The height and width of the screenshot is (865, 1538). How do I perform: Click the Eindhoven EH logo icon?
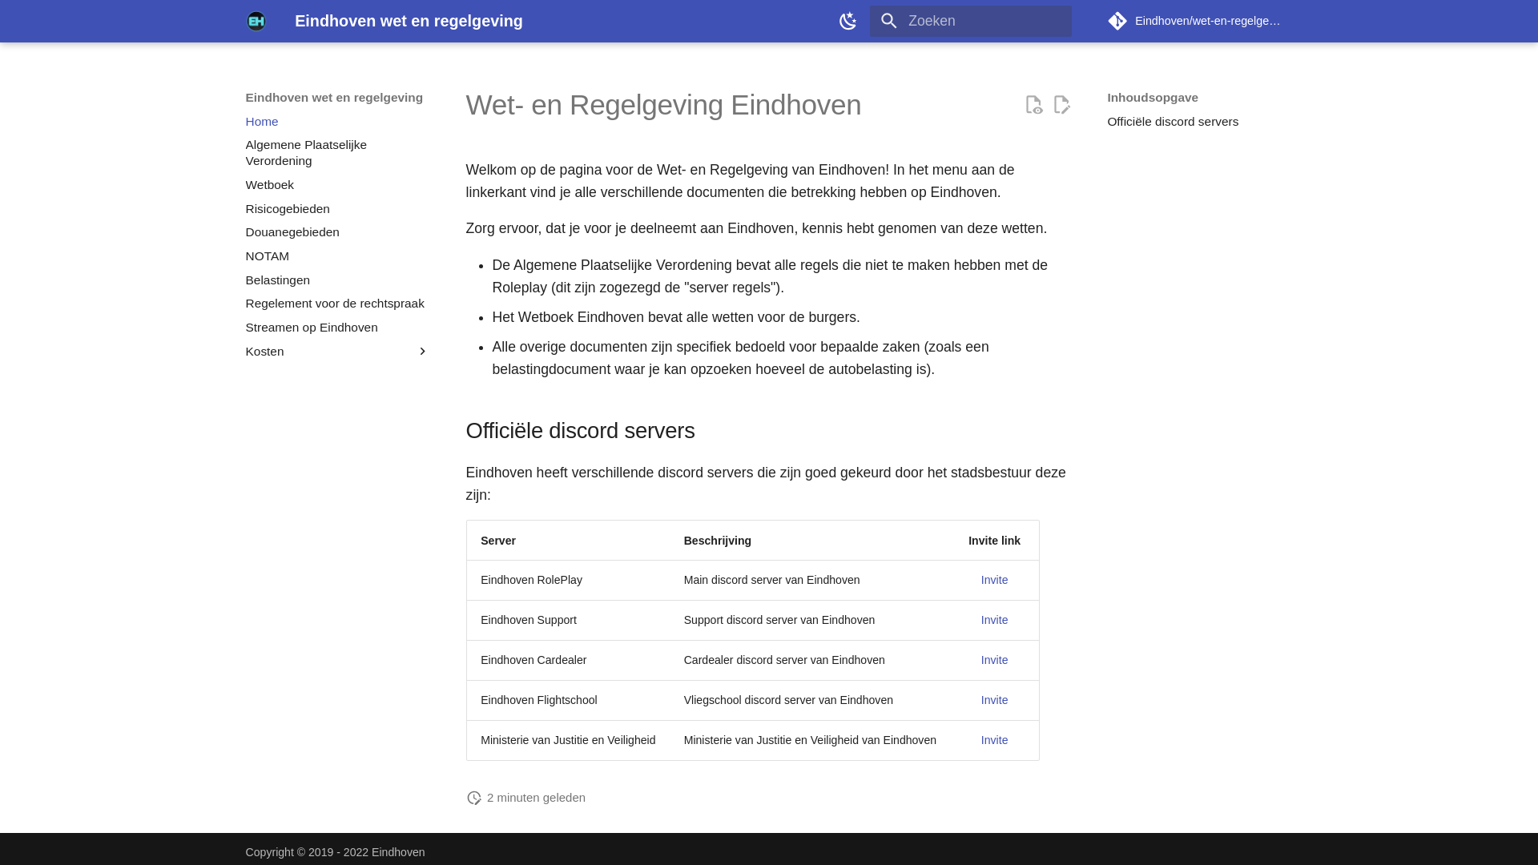(x=256, y=21)
